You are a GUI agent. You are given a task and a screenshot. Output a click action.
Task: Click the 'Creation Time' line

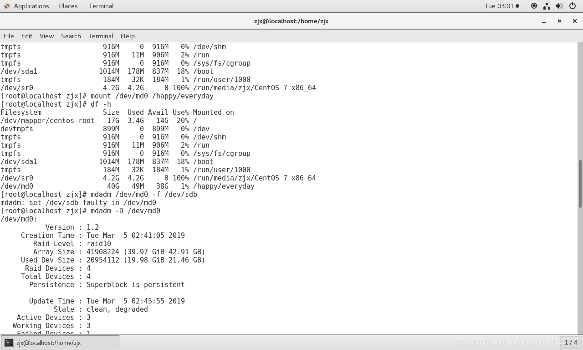pos(103,236)
